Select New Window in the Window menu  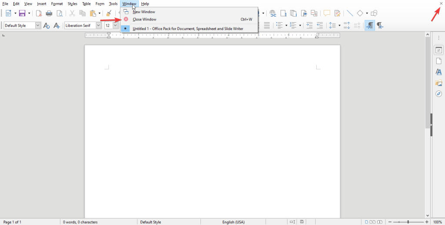[144, 12]
